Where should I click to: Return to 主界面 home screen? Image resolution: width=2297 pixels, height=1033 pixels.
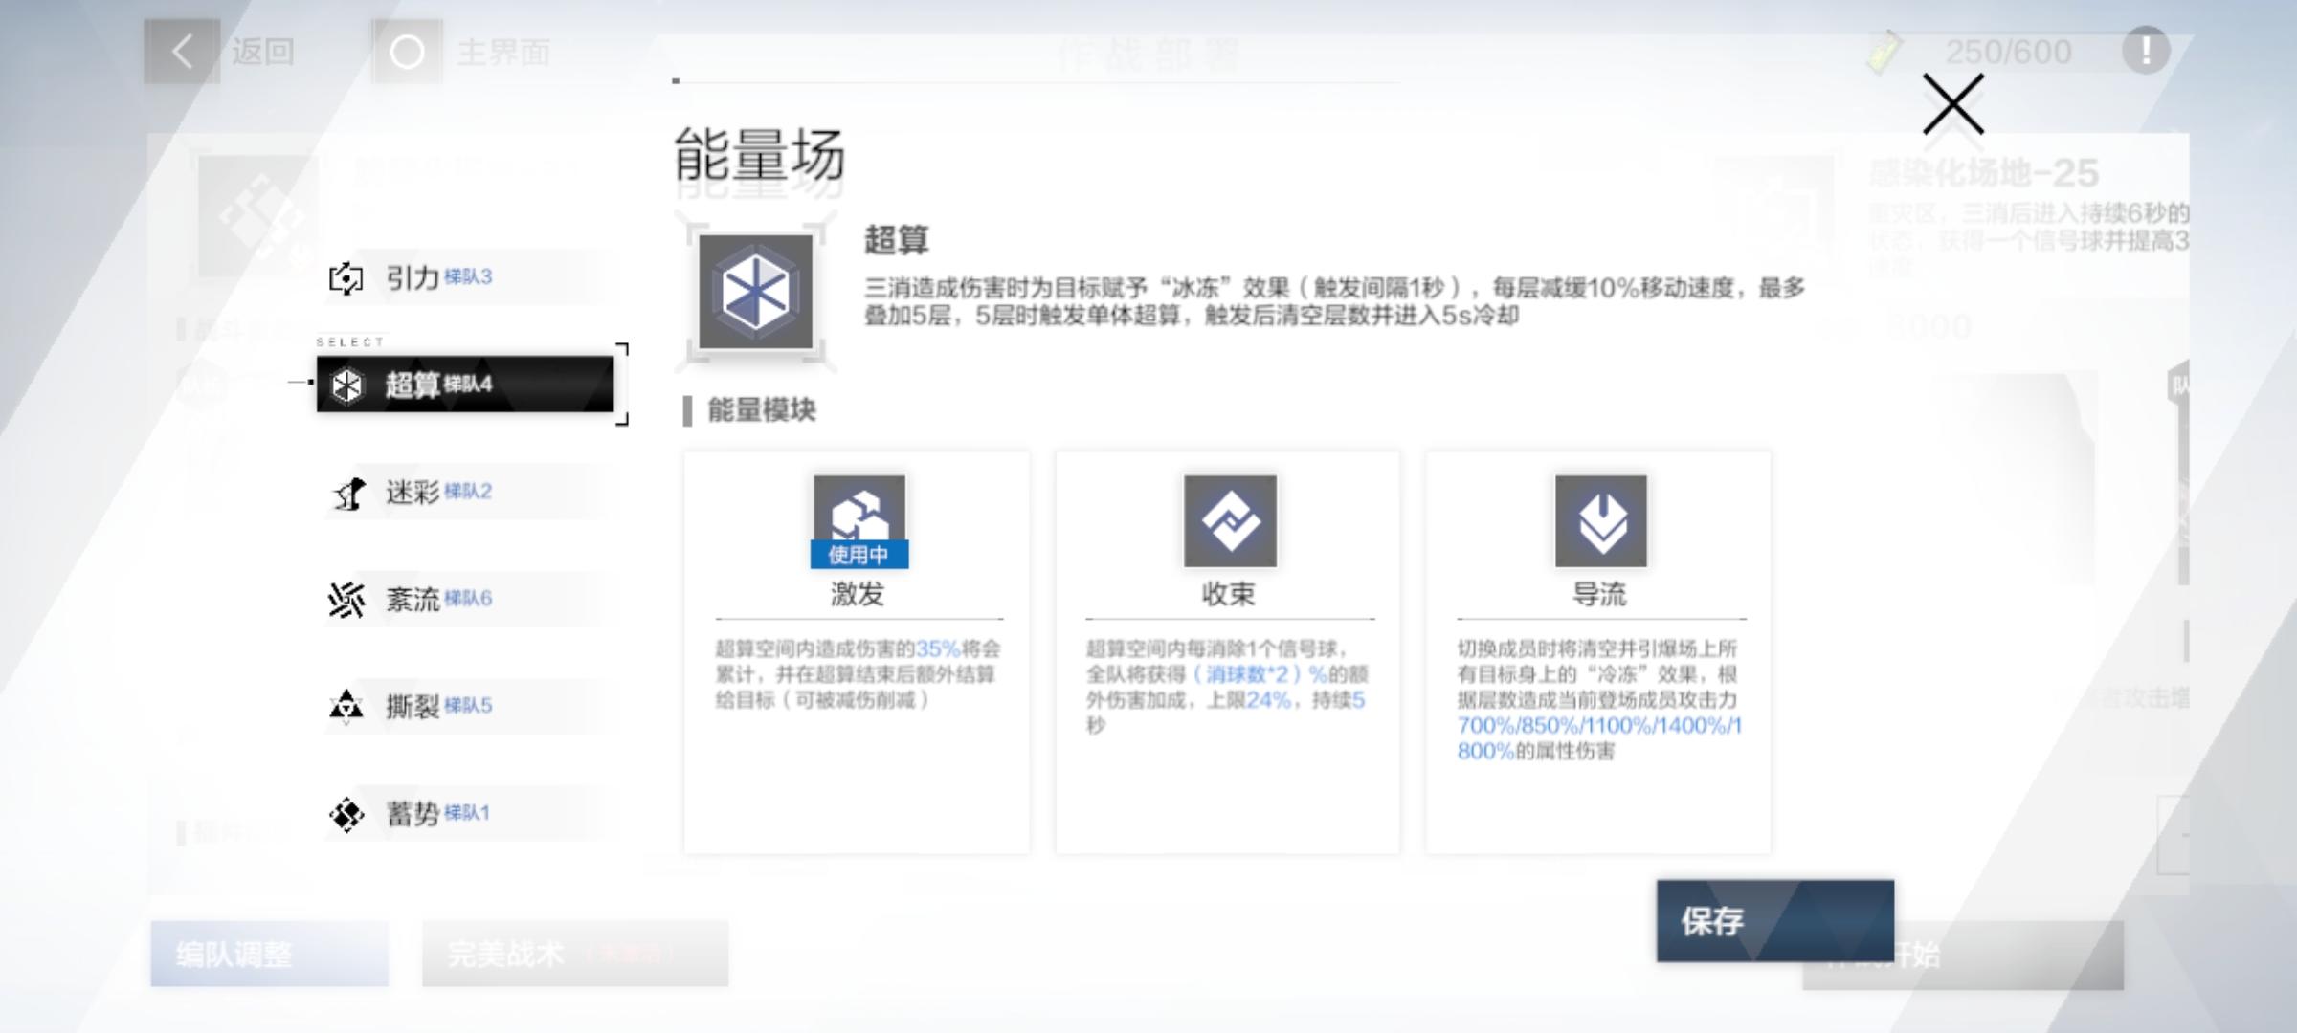[461, 52]
